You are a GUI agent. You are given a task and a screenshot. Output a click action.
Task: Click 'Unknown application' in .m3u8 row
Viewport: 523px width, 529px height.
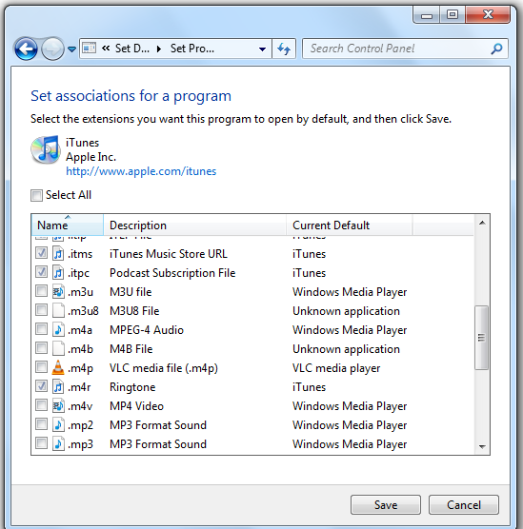pyautogui.click(x=346, y=311)
